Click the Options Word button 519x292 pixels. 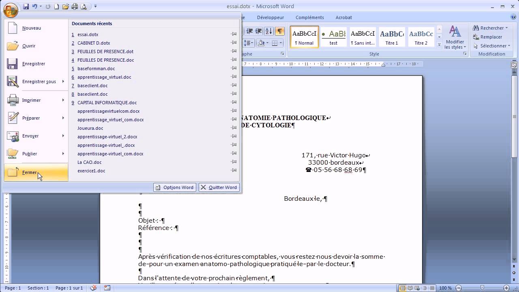(175, 187)
